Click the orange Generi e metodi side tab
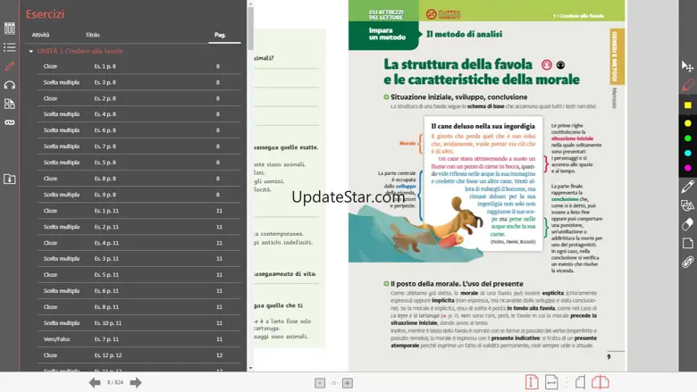 pos(617,56)
